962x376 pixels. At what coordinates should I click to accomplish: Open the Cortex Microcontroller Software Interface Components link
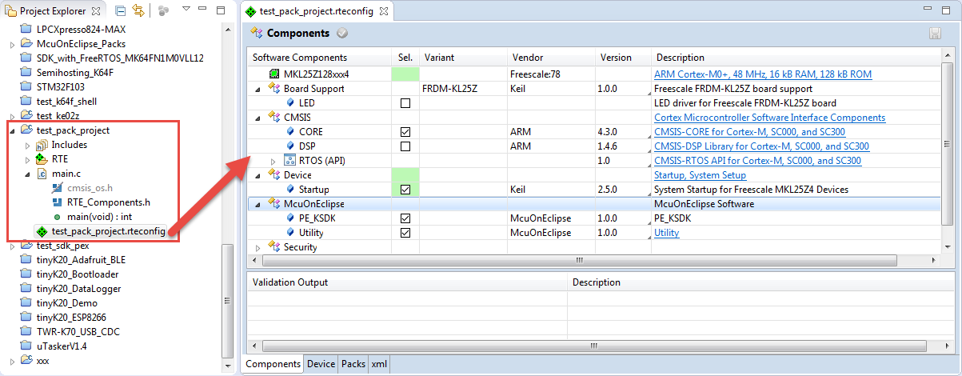click(x=769, y=118)
